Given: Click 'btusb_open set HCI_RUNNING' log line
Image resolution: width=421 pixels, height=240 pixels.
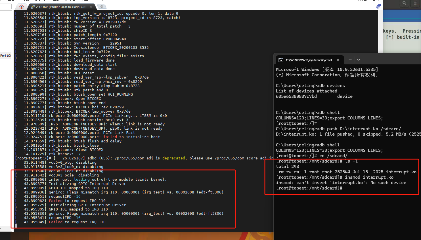Looking at the screenshot, I should [x=74, y=94].
